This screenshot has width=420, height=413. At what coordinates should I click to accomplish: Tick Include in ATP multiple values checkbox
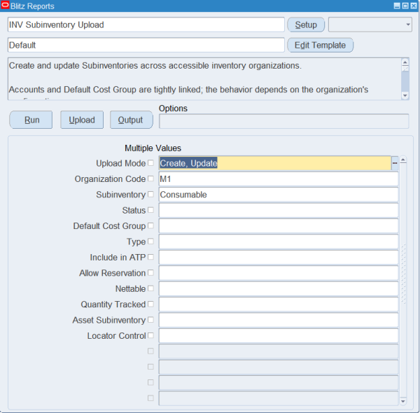point(150,257)
